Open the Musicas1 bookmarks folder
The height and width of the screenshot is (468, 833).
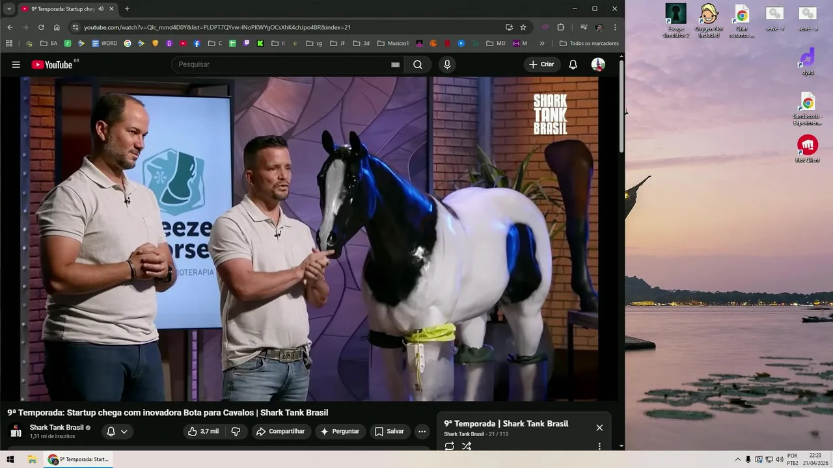coord(392,44)
